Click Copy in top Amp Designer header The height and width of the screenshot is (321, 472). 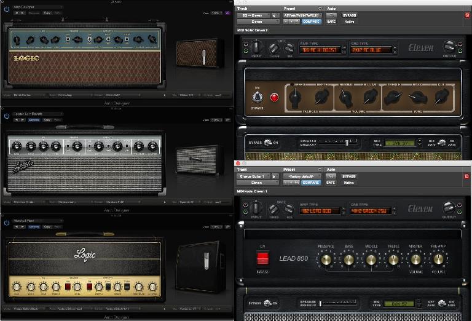tap(47, 13)
